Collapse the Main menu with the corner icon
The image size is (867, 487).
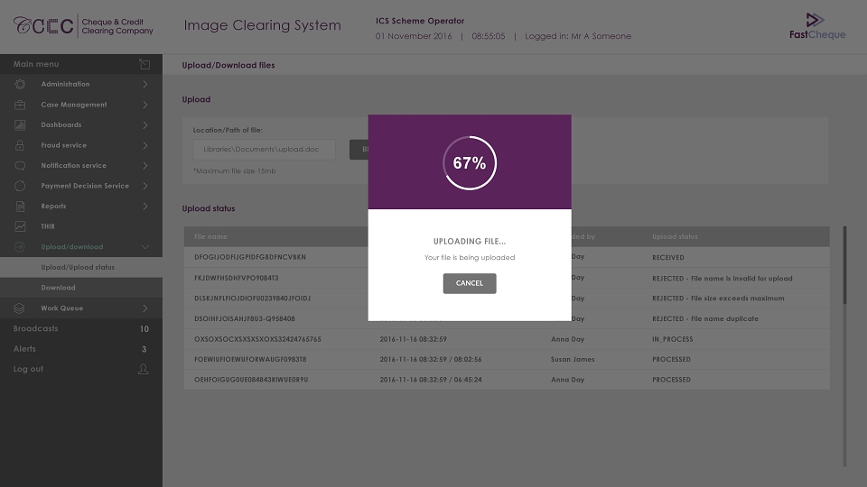[144, 64]
